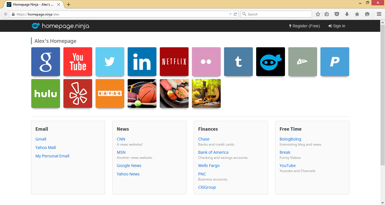The height and width of the screenshot is (205, 385).
Task: Click Register (Free) in the navbar
Action: (305, 26)
